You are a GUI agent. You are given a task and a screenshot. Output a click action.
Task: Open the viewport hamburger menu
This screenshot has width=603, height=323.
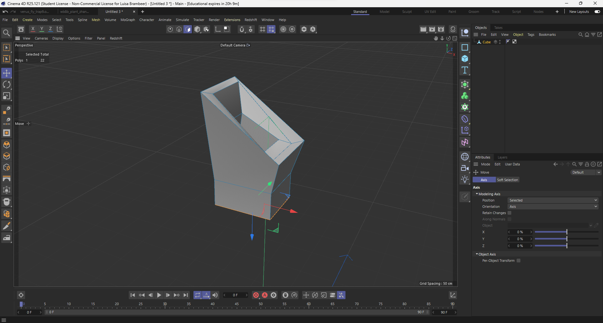(x=18, y=38)
